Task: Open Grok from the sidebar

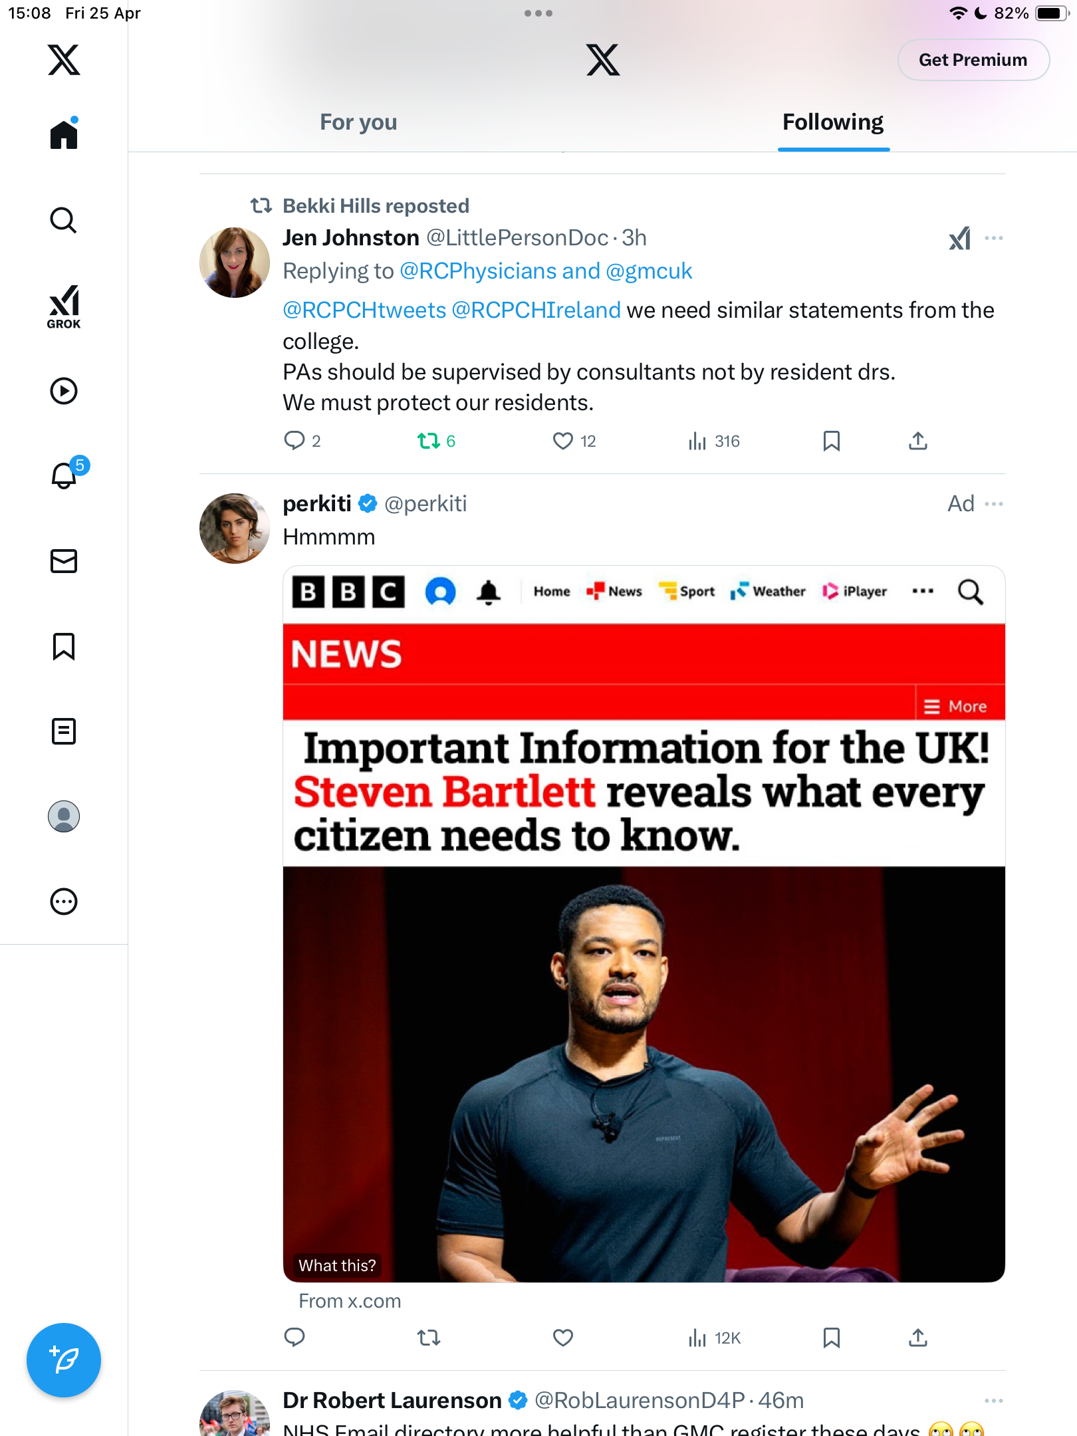Action: tap(64, 306)
